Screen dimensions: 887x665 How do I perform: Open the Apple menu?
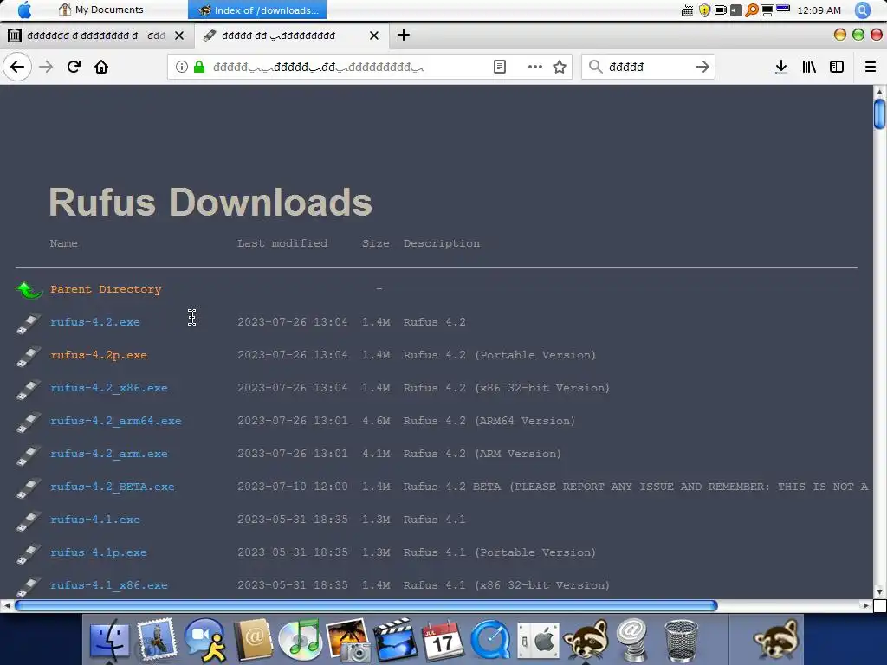[24, 10]
